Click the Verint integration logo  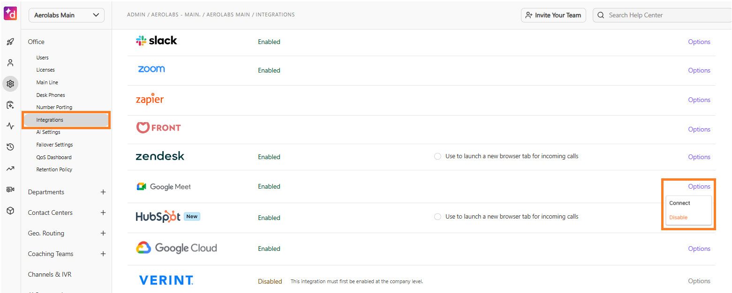click(x=166, y=280)
